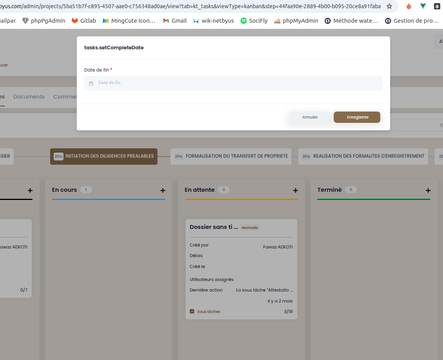Add a task to the En cours column
The image size is (443, 360).
point(163,191)
